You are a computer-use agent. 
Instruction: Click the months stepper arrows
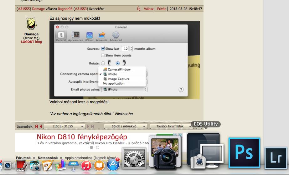point(131,49)
